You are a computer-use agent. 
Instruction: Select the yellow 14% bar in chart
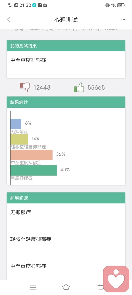[x=19, y=139]
